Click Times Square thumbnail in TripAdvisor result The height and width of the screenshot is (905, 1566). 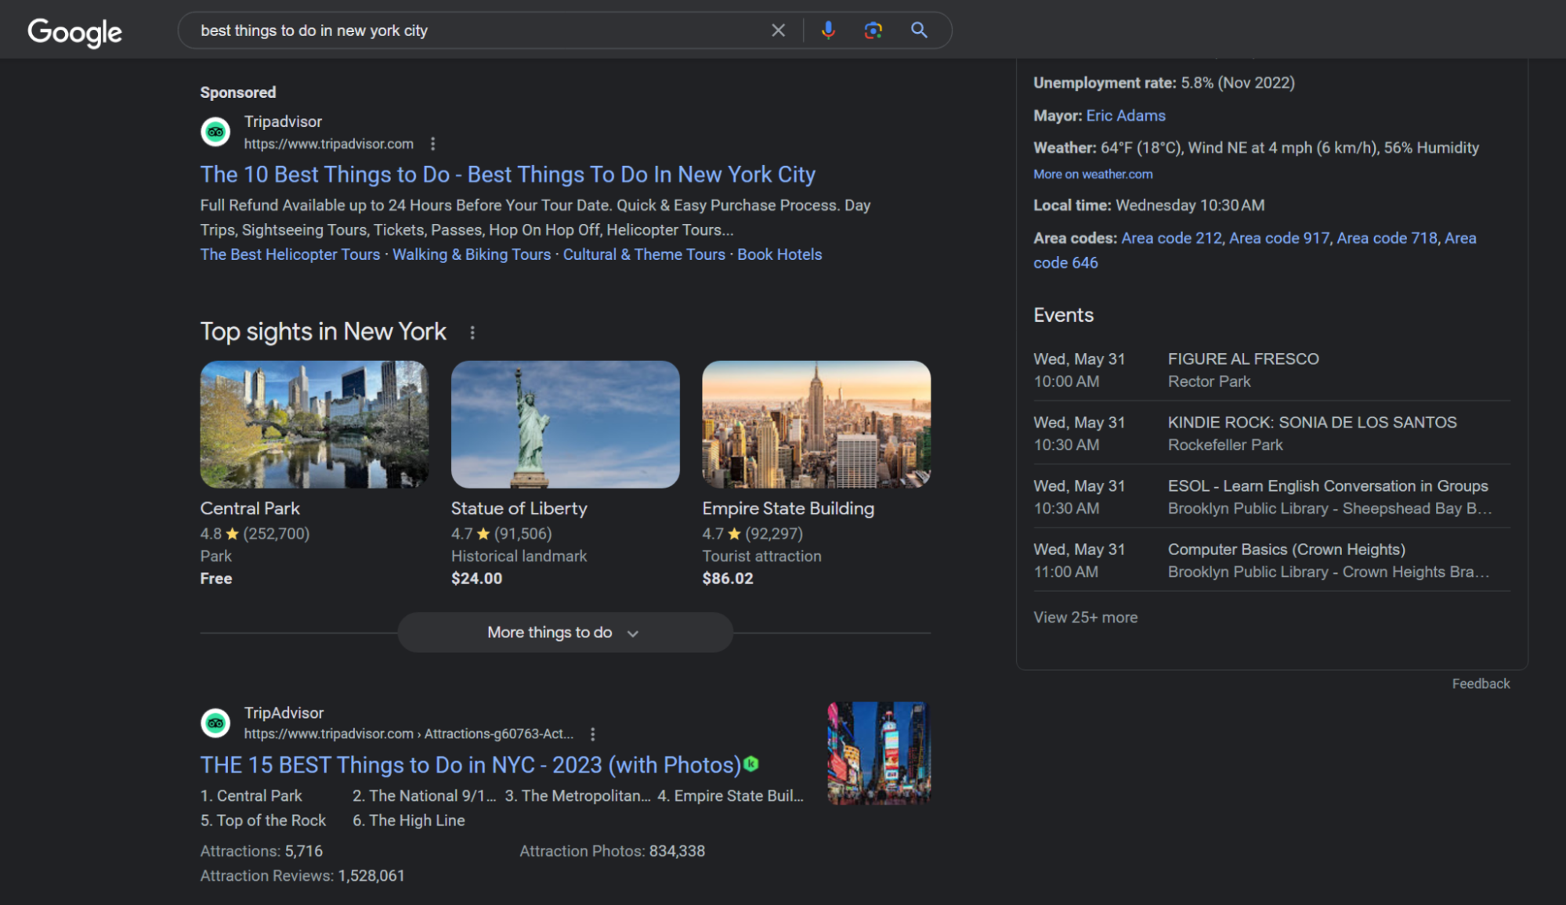879,753
